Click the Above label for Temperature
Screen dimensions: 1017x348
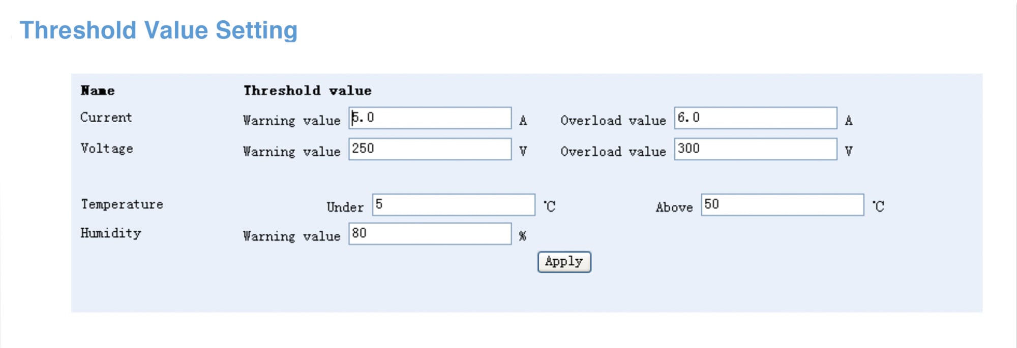pyautogui.click(x=674, y=207)
